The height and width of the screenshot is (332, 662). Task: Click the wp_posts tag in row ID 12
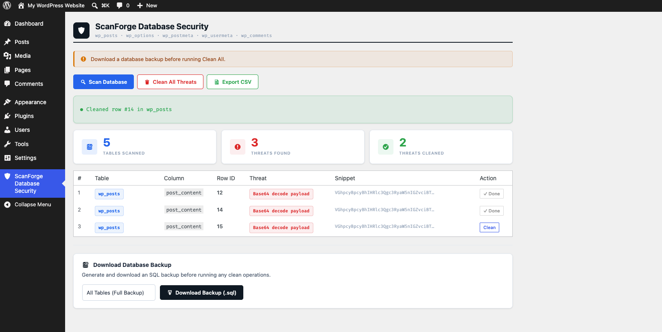pos(109,194)
